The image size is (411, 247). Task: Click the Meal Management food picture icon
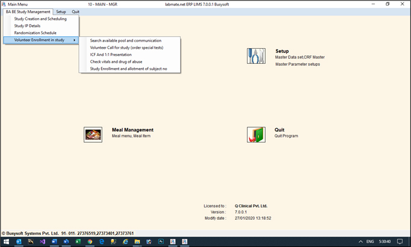tap(93, 134)
